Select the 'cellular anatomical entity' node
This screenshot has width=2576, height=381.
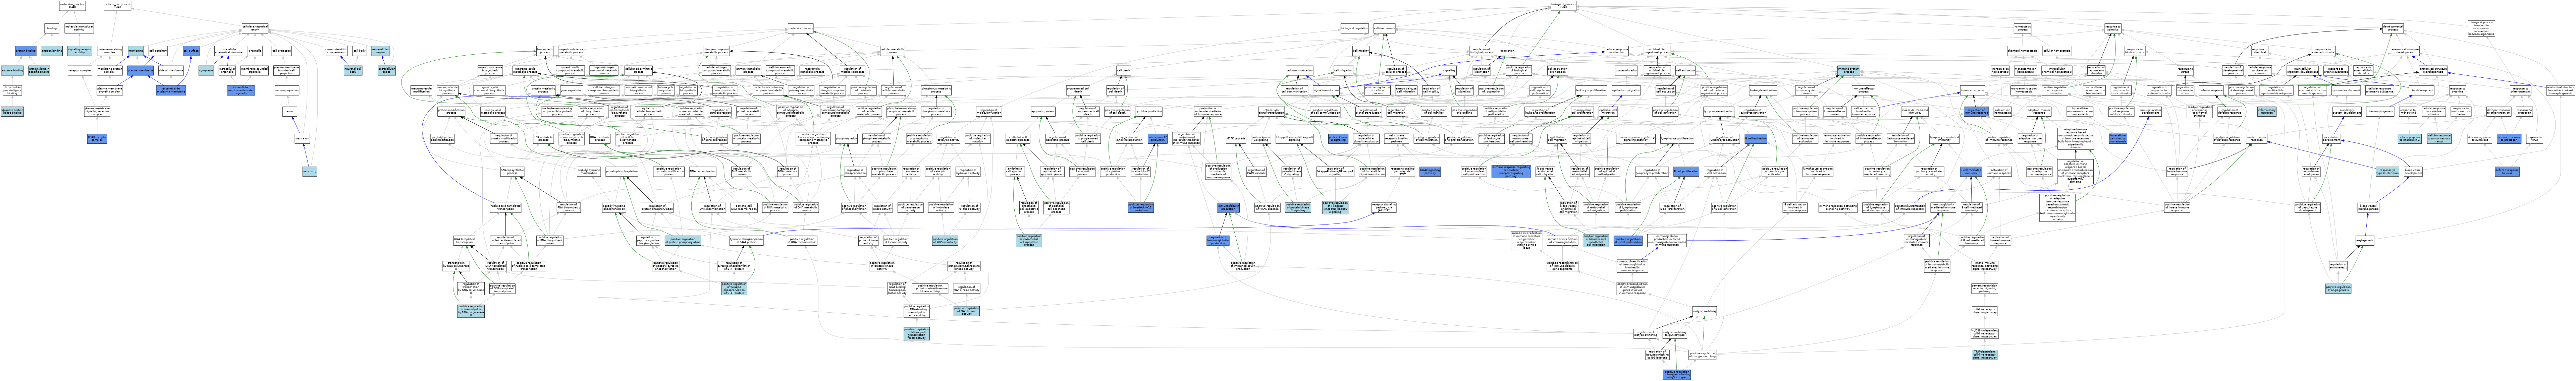[x=255, y=28]
